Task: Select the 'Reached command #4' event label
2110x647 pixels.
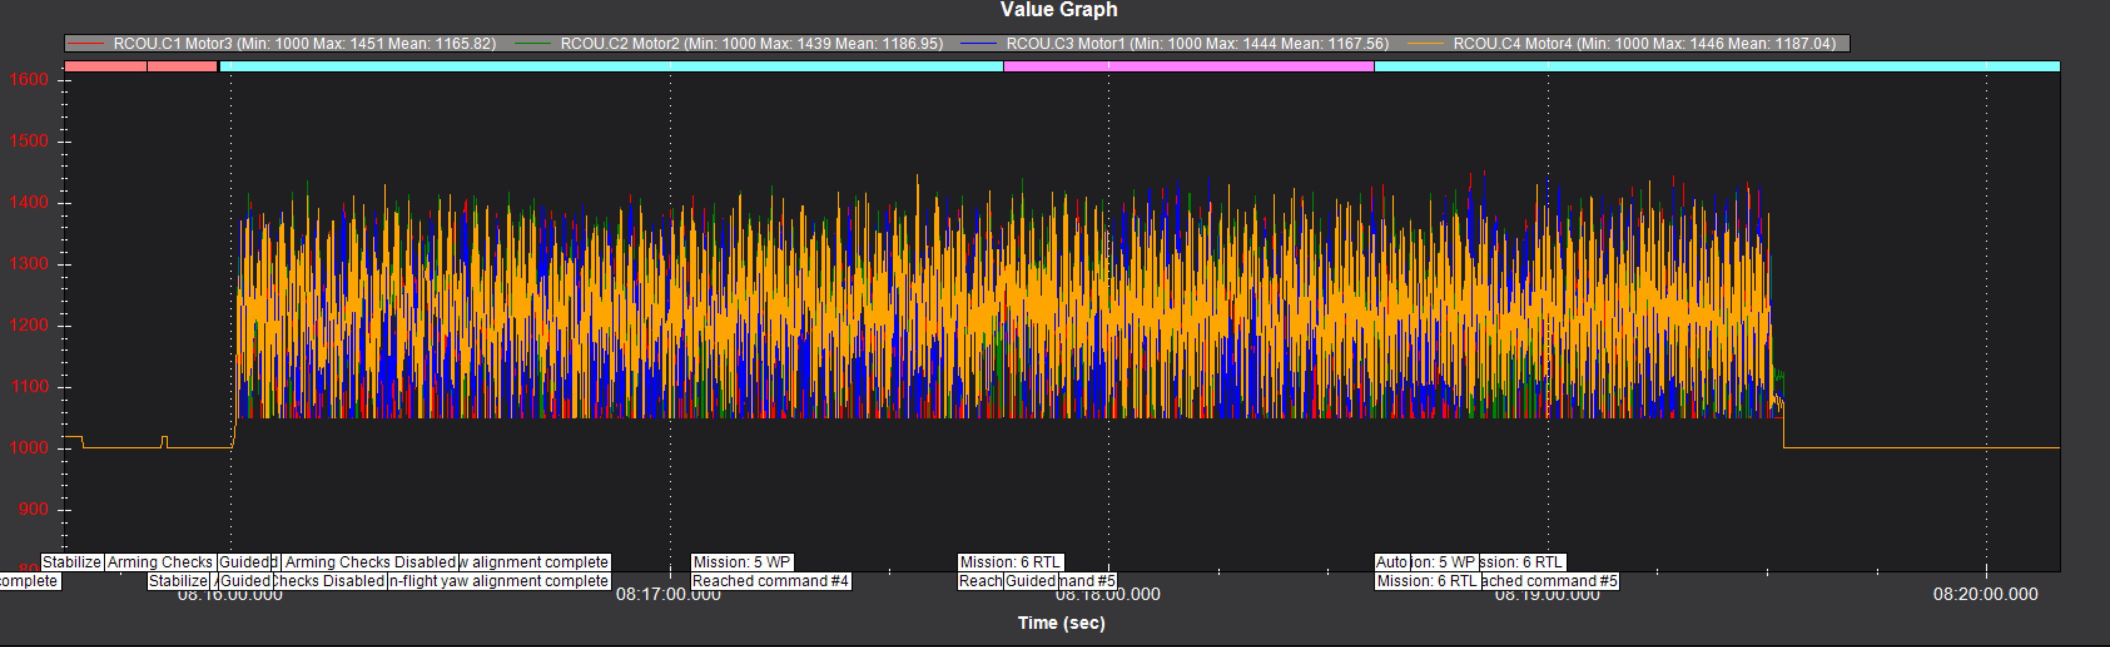Action: tap(770, 581)
